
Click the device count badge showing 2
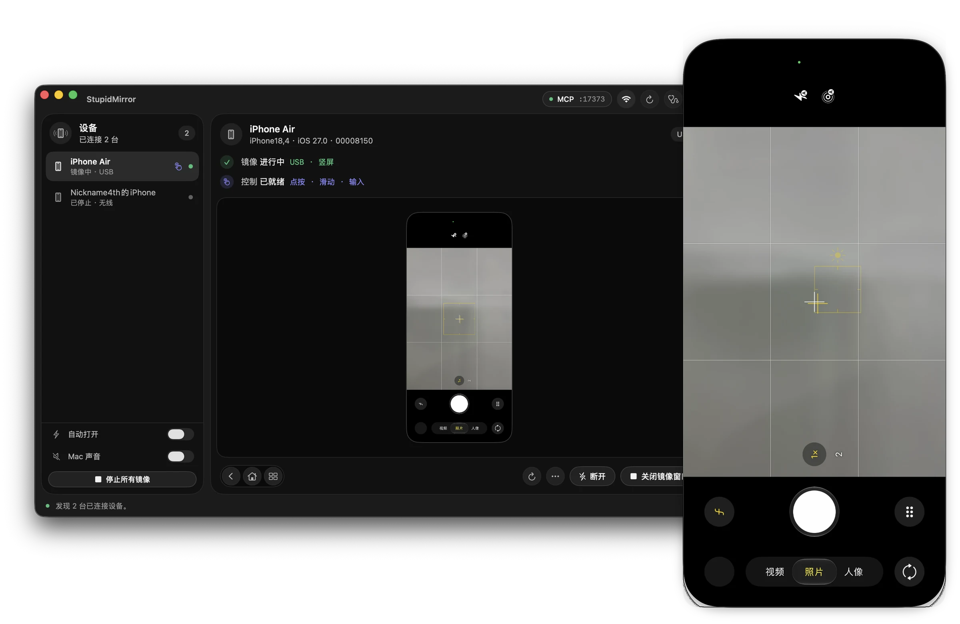(x=186, y=133)
